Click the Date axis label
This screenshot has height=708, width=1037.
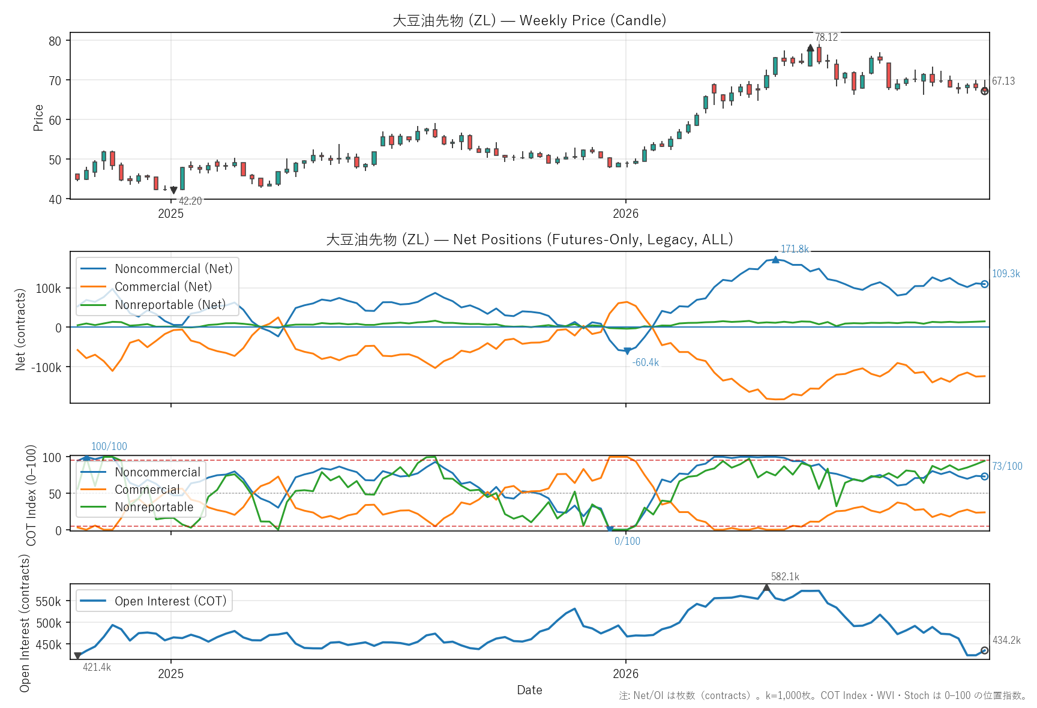click(x=529, y=690)
